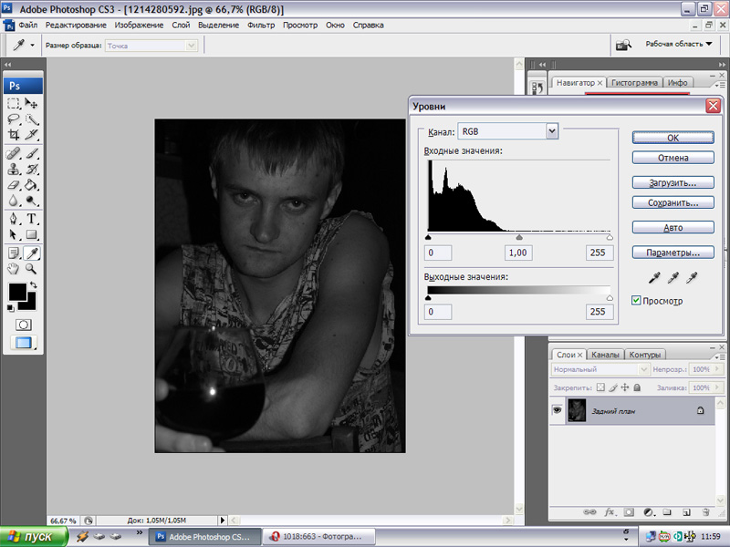Toggle lock transparent pixels
Viewport: 730px width, 547px height.
tap(600, 387)
